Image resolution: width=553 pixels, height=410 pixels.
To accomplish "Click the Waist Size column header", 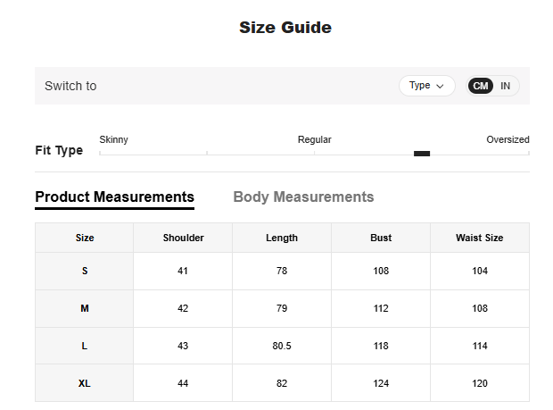I will click(480, 238).
